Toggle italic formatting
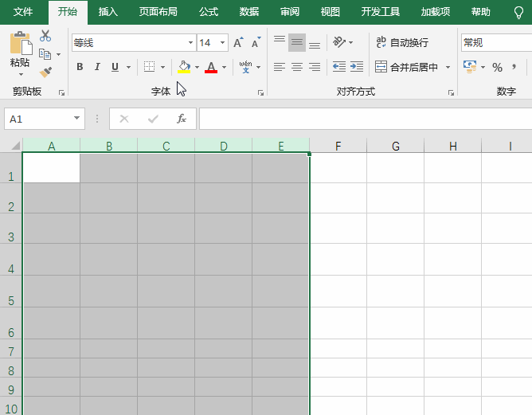This screenshot has height=415, width=532. (x=97, y=67)
